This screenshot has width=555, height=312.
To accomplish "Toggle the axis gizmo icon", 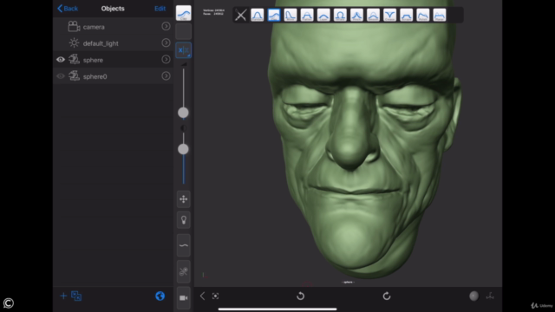I will tap(490, 296).
